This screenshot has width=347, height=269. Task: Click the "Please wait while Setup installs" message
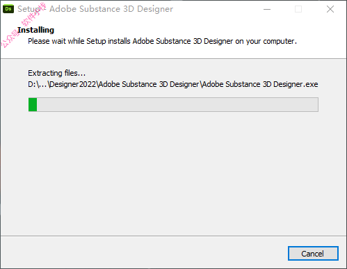coord(79,41)
